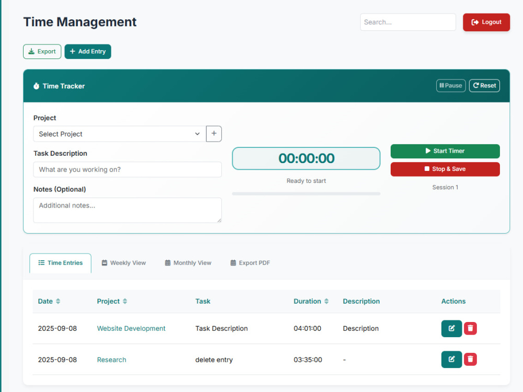Reset the time tracker
Image resolution: width=523 pixels, height=392 pixels.
[x=484, y=85]
